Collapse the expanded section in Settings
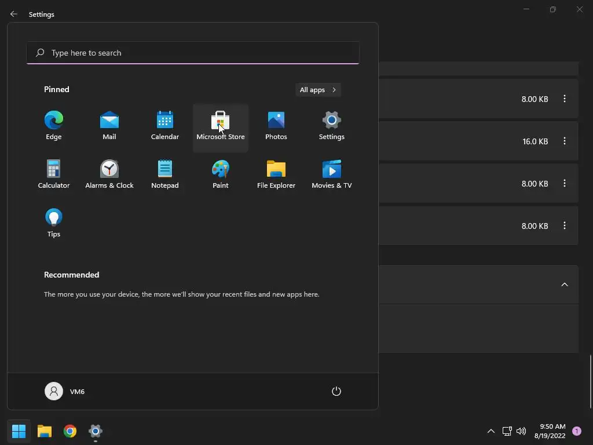The image size is (593, 445). coord(564,284)
